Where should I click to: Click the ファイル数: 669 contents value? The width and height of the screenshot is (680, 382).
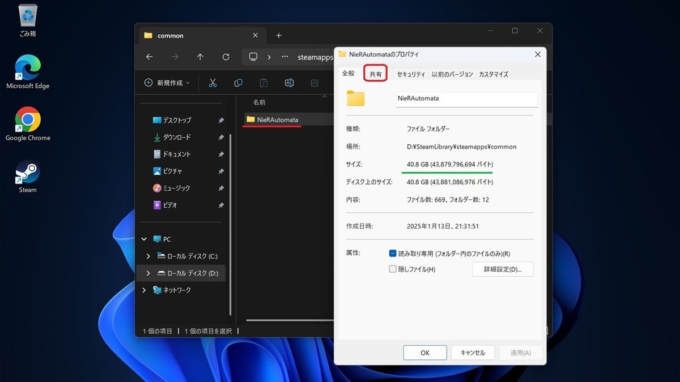click(x=448, y=200)
